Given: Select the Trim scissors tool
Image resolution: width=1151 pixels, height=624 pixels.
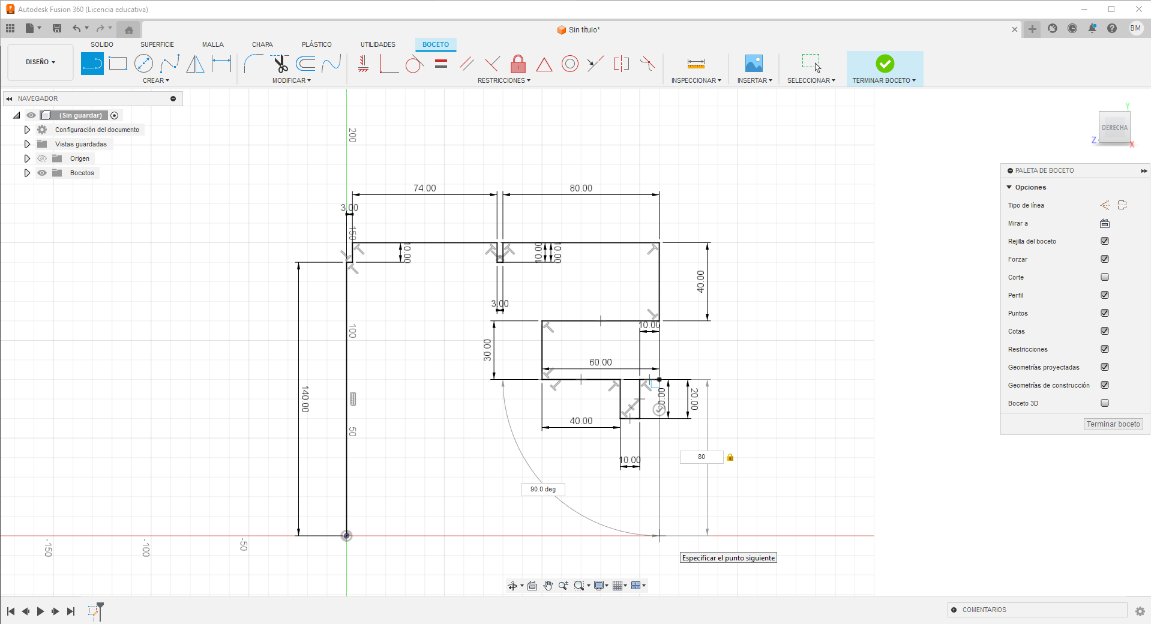Looking at the screenshot, I should 280,64.
